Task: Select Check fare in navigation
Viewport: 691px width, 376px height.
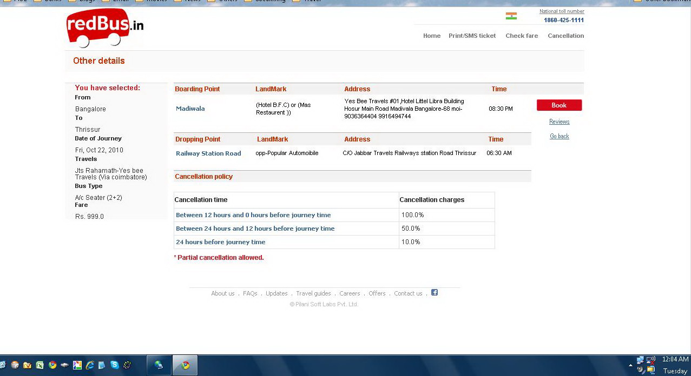Action: click(x=522, y=36)
